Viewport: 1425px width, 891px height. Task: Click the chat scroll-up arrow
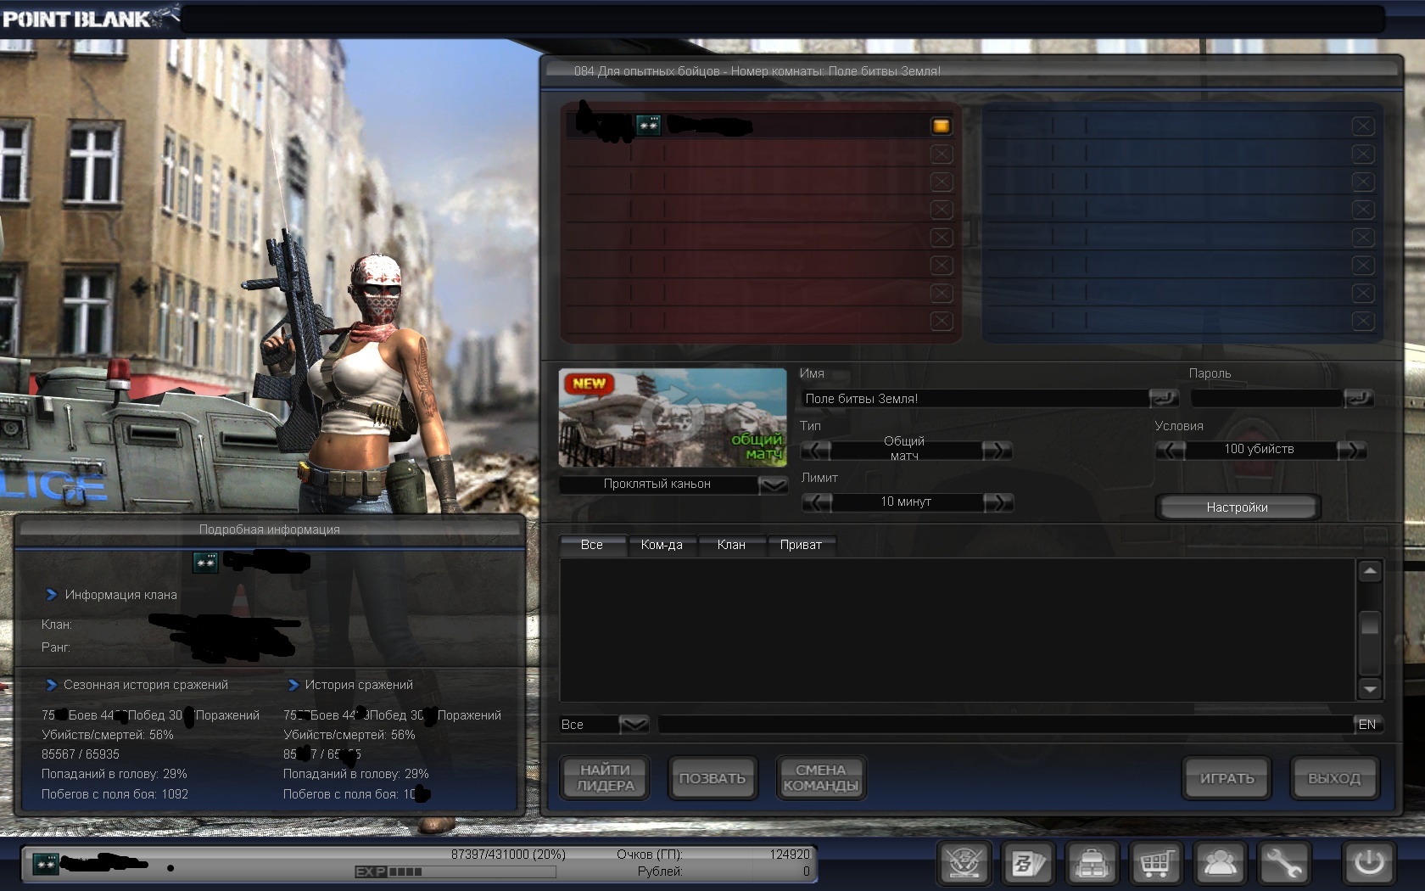pos(1370,572)
